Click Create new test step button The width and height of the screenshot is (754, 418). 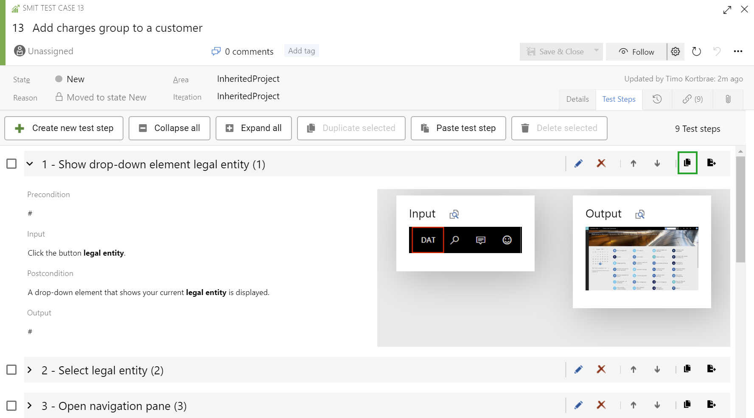tap(64, 128)
